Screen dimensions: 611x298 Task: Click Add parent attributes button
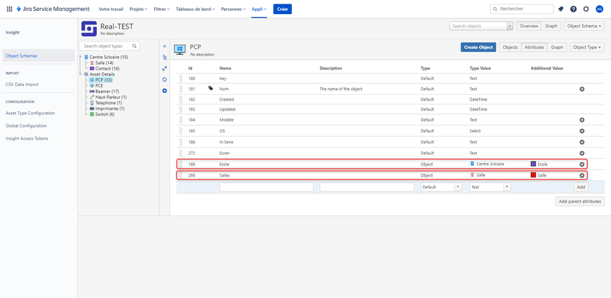[580, 202]
